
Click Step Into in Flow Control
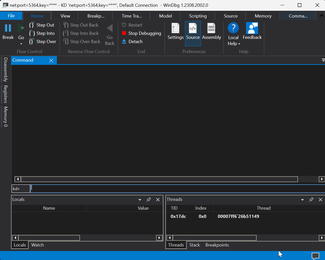tap(42, 33)
